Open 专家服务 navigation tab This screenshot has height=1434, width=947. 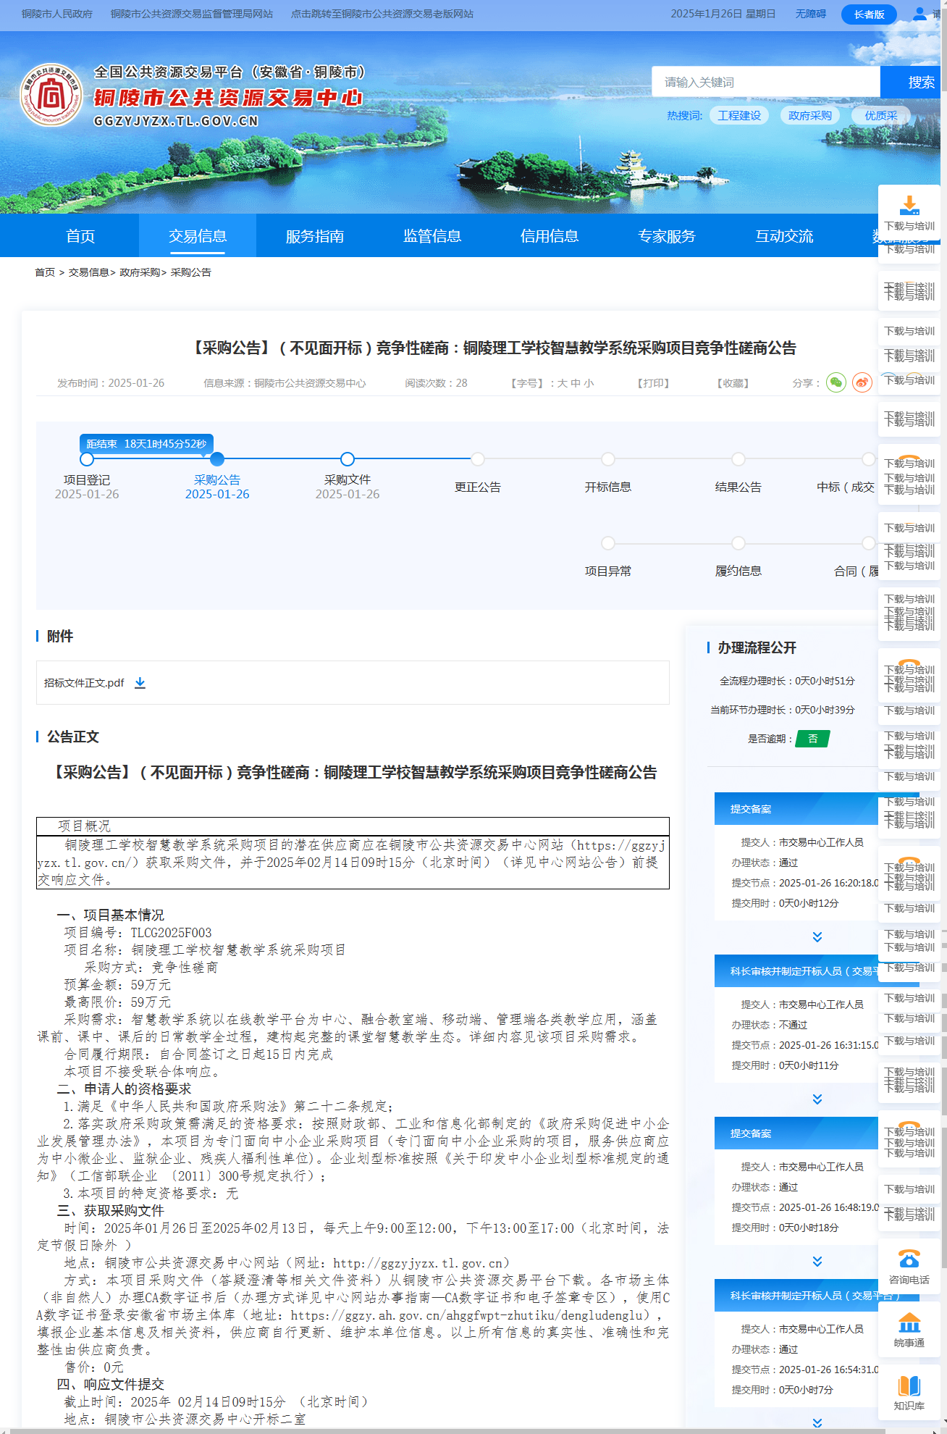pyautogui.click(x=667, y=236)
